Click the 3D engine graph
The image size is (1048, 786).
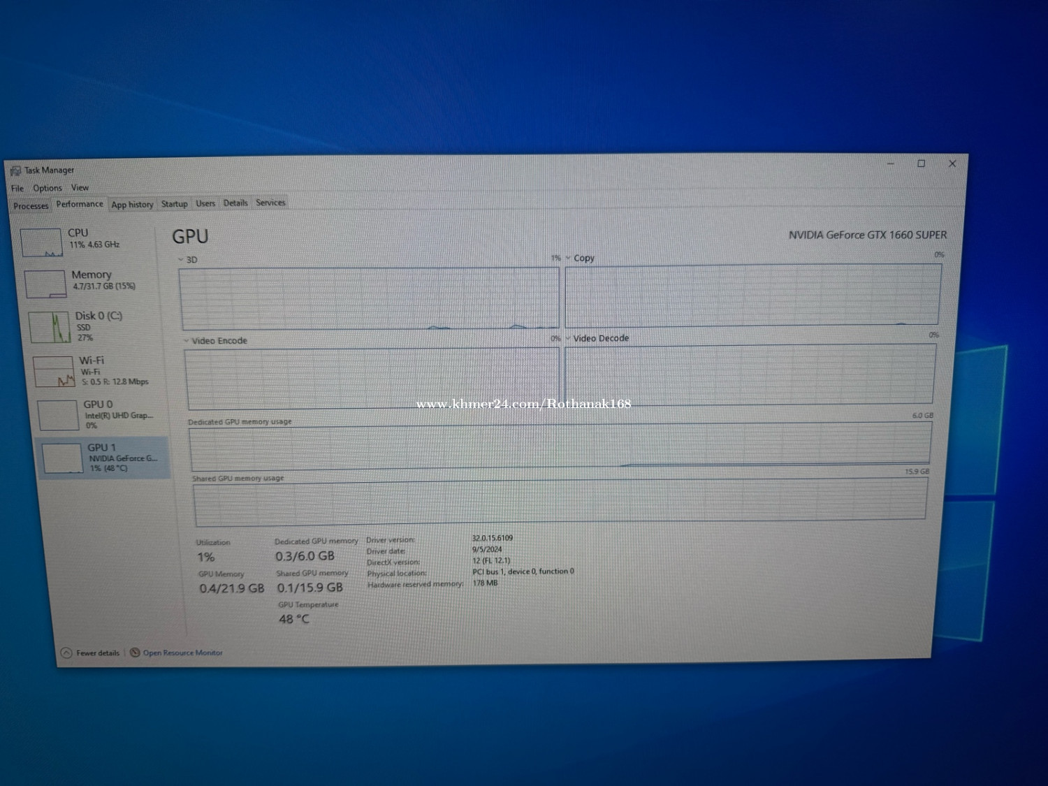(370, 298)
